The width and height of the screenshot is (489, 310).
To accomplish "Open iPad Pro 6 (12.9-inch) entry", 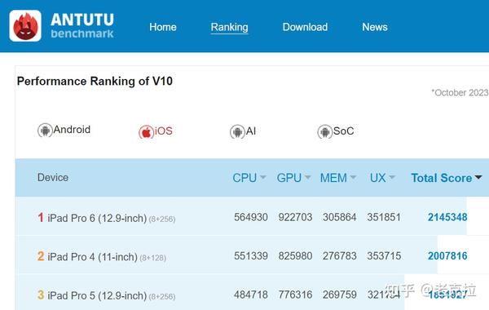I will (x=112, y=218).
